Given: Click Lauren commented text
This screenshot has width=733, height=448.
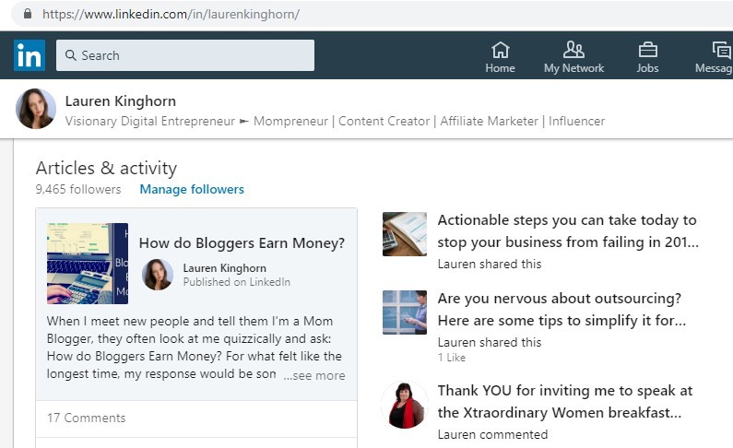Looking at the screenshot, I should pos(492,434).
